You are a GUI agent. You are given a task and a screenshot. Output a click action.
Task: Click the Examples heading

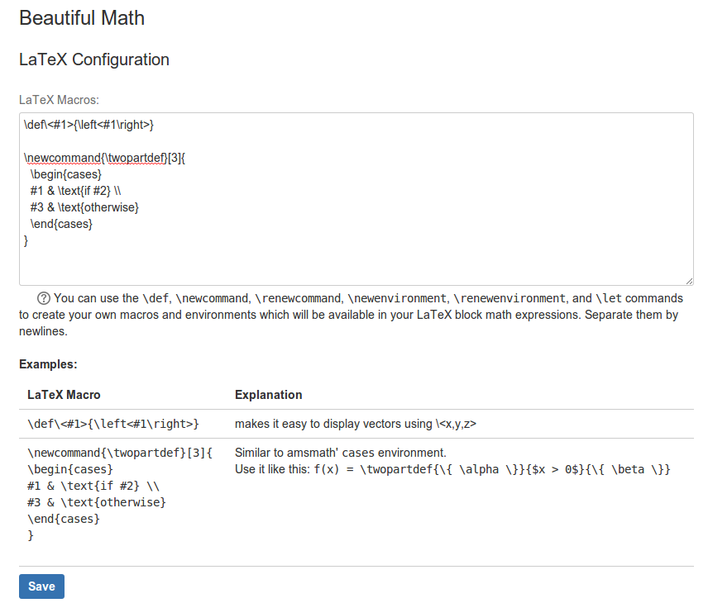coord(48,364)
